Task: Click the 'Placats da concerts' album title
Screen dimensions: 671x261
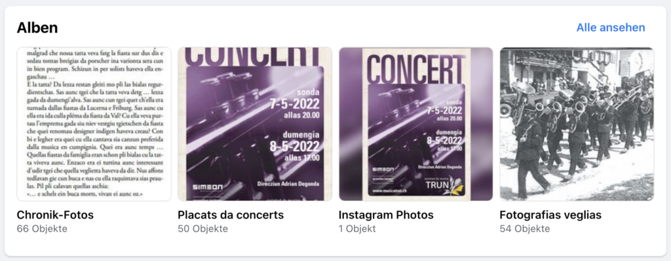Action: (x=231, y=215)
